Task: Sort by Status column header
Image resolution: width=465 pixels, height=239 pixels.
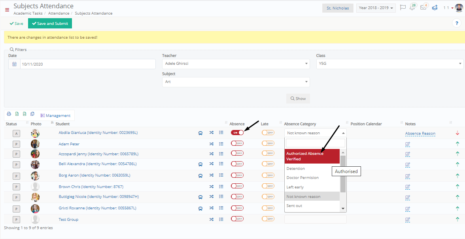Action: click(11, 124)
